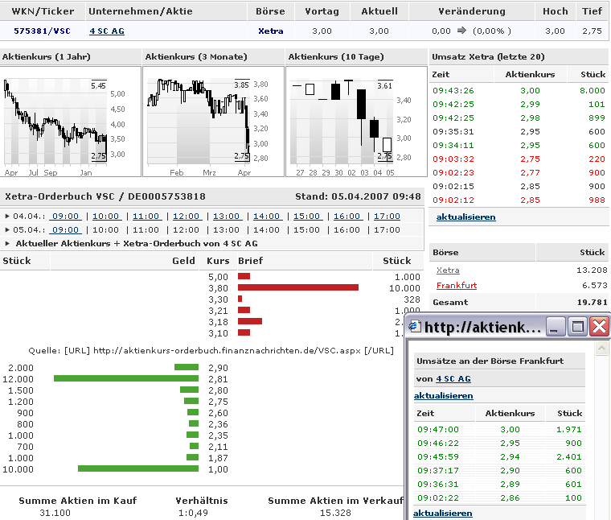Screen dimensions: 611x520
Task: Open the 05.04. 09:00 order book
Action: coord(66,229)
